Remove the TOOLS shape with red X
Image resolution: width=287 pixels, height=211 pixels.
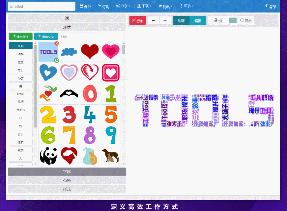tap(57, 43)
